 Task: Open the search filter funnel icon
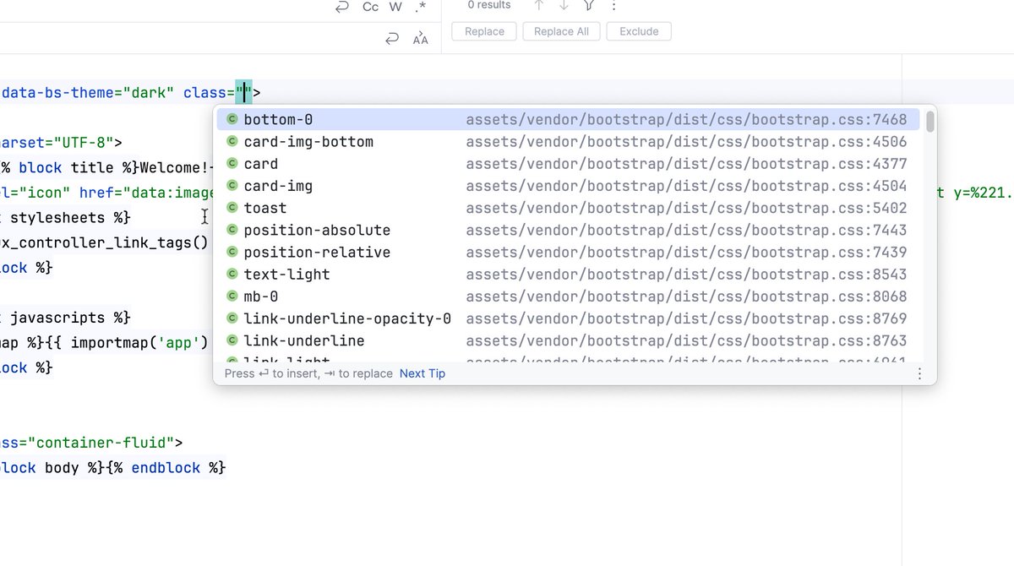[x=589, y=6]
